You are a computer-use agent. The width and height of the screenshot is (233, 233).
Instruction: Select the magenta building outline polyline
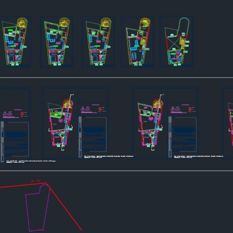[x=38, y=207]
